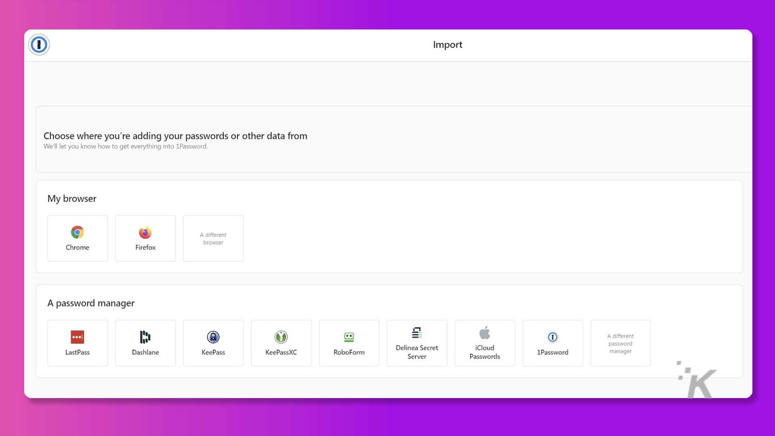Click Firefox browser import option

pos(145,238)
